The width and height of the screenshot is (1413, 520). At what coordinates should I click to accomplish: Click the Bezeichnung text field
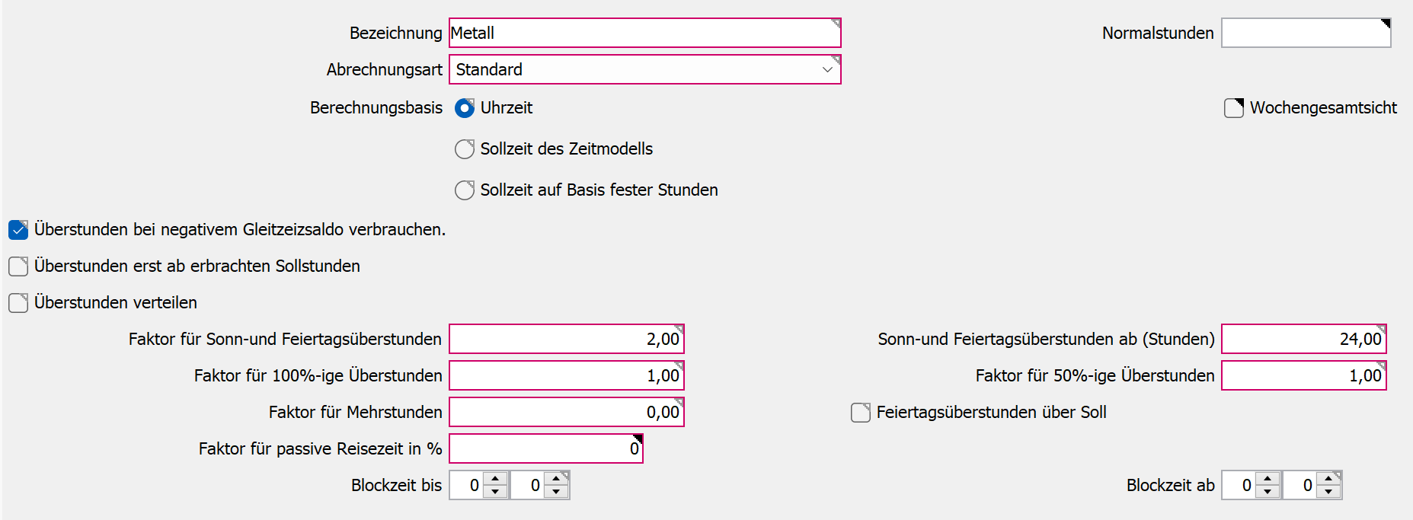point(644,33)
